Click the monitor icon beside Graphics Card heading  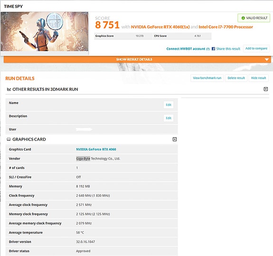9,139
